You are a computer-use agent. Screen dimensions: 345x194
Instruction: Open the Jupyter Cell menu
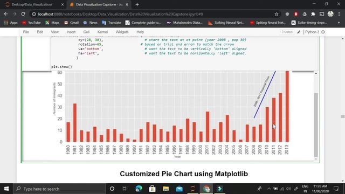[x=86, y=32]
